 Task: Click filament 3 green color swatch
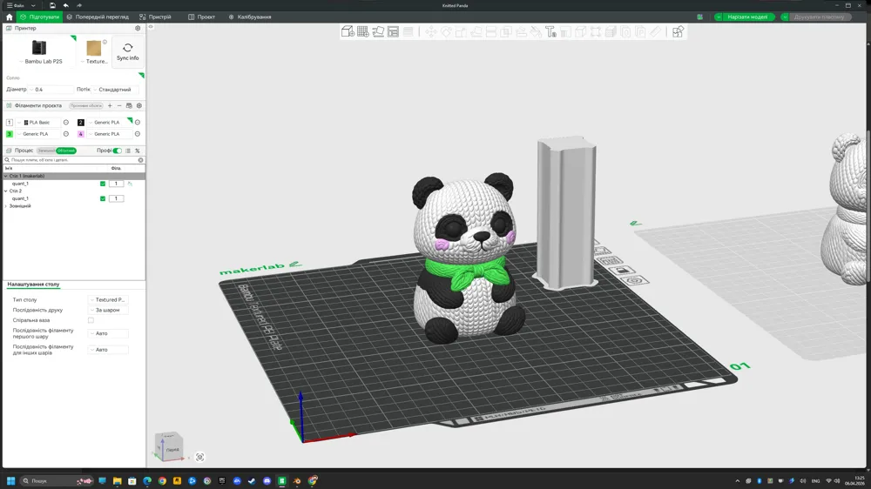click(x=9, y=134)
